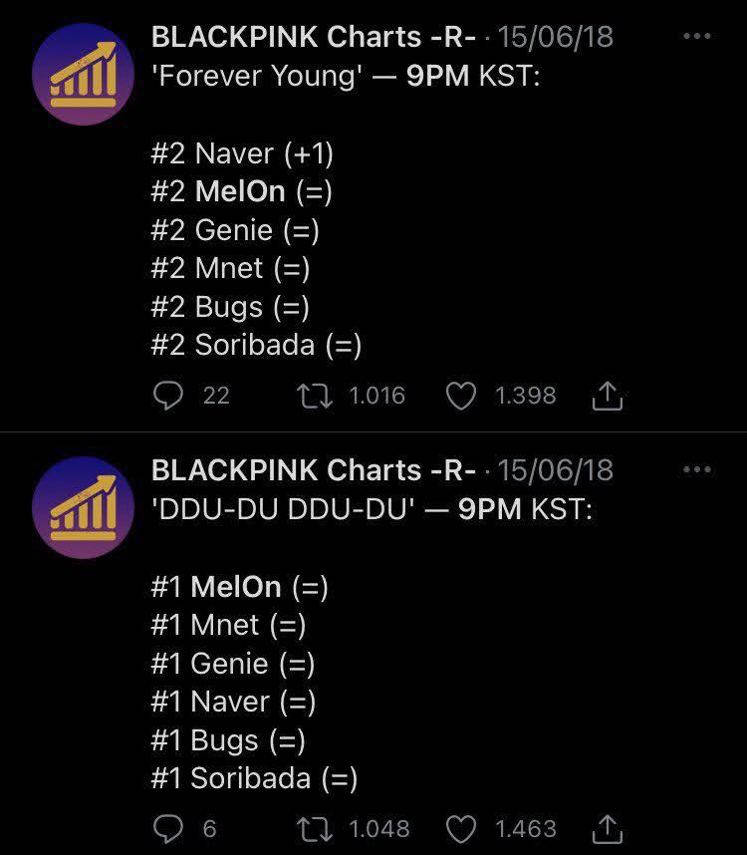Like the Forever Young tweet

(x=461, y=396)
